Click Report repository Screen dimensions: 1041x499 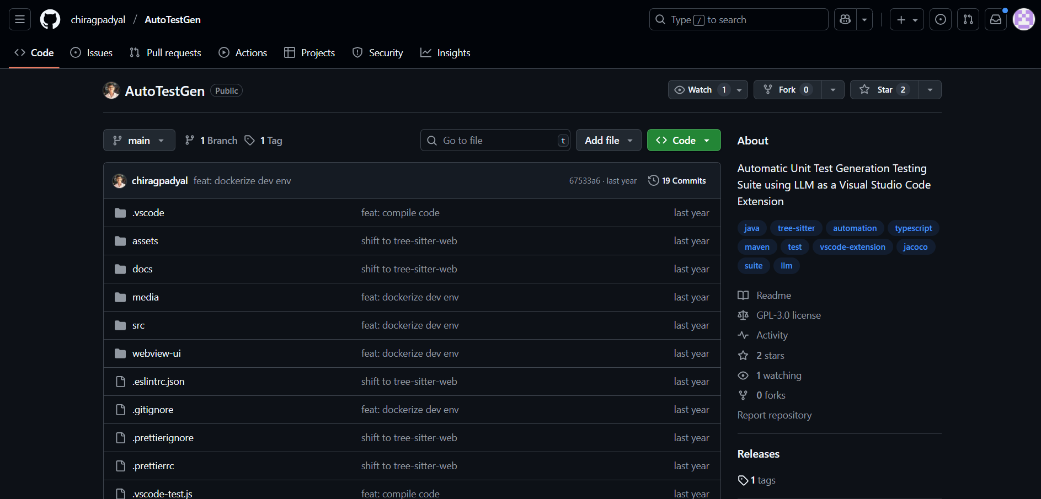(775, 415)
